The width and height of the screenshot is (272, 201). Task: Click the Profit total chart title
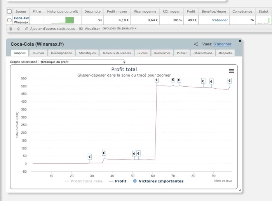coord(124,69)
